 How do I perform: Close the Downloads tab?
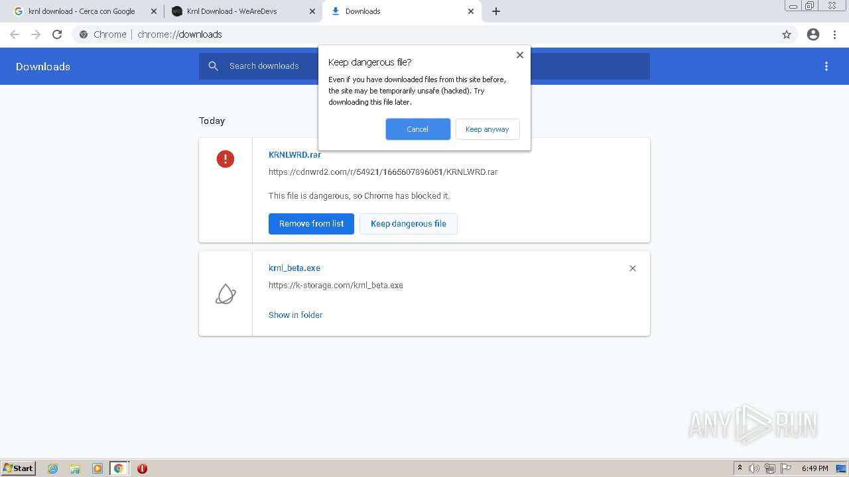[x=471, y=11]
